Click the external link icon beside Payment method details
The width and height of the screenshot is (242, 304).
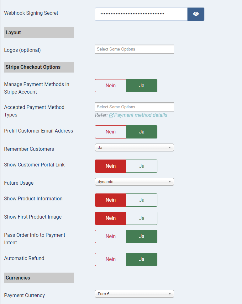(111, 115)
